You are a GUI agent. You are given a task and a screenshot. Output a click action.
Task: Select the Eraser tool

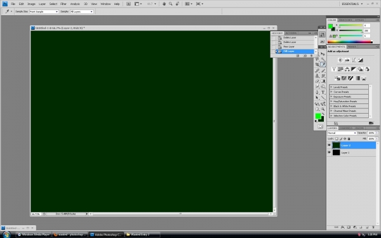pyautogui.click(x=317, y=81)
